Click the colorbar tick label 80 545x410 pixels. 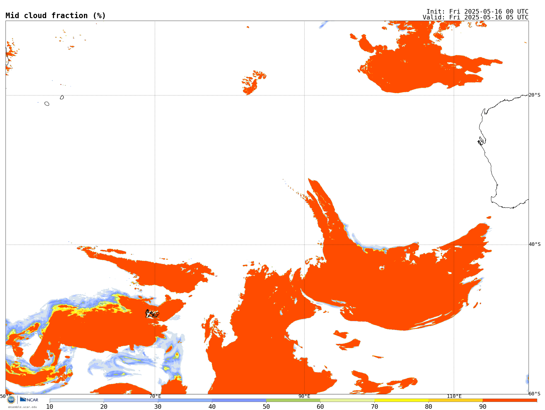pos(428,407)
